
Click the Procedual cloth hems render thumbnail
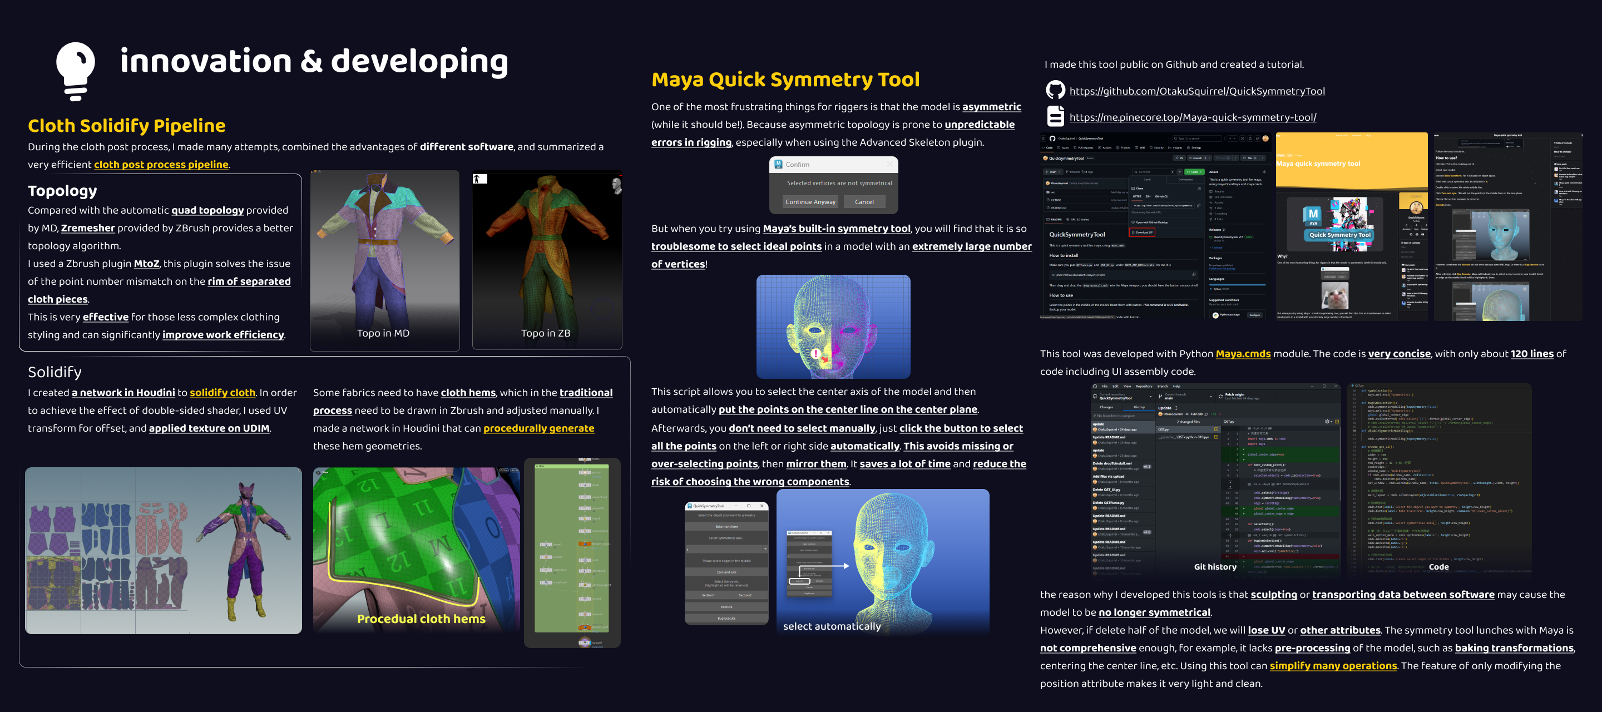pyautogui.click(x=416, y=550)
